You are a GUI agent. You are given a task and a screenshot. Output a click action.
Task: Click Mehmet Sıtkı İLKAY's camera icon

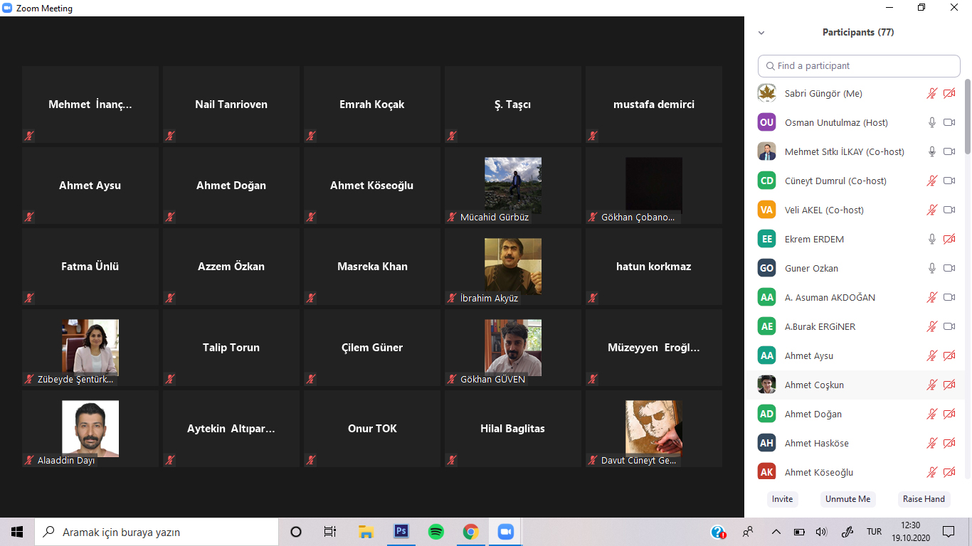[949, 151]
